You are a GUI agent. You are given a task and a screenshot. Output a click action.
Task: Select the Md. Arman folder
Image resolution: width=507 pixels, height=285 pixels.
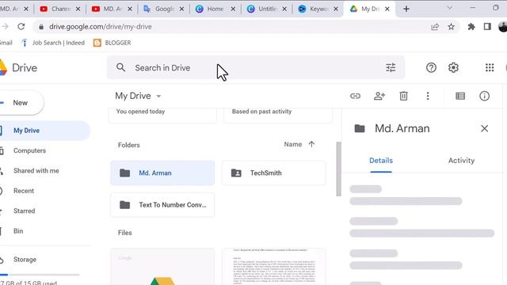pyautogui.click(x=162, y=173)
